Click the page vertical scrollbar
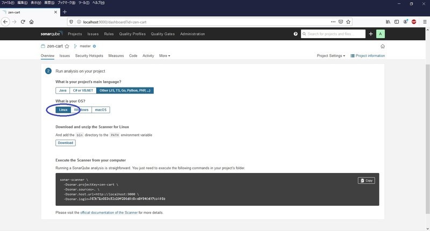This screenshot has height=231, width=430. [x=427, y=139]
